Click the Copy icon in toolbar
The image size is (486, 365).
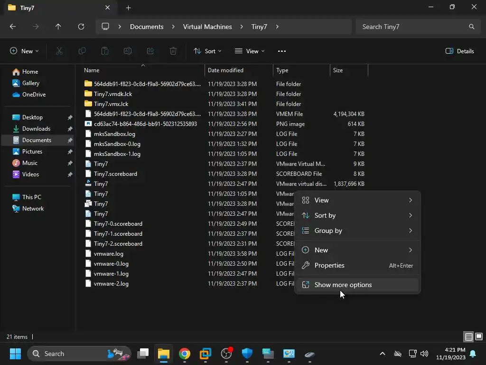pos(82,51)
